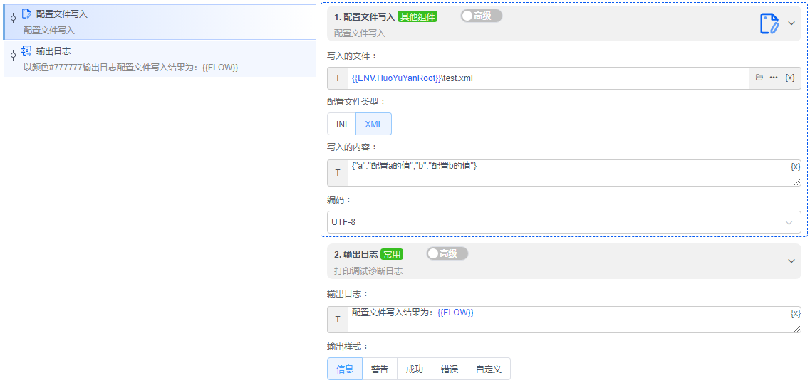
Task: Open folder browse icon for written file
Action: (x=759, y=78)
